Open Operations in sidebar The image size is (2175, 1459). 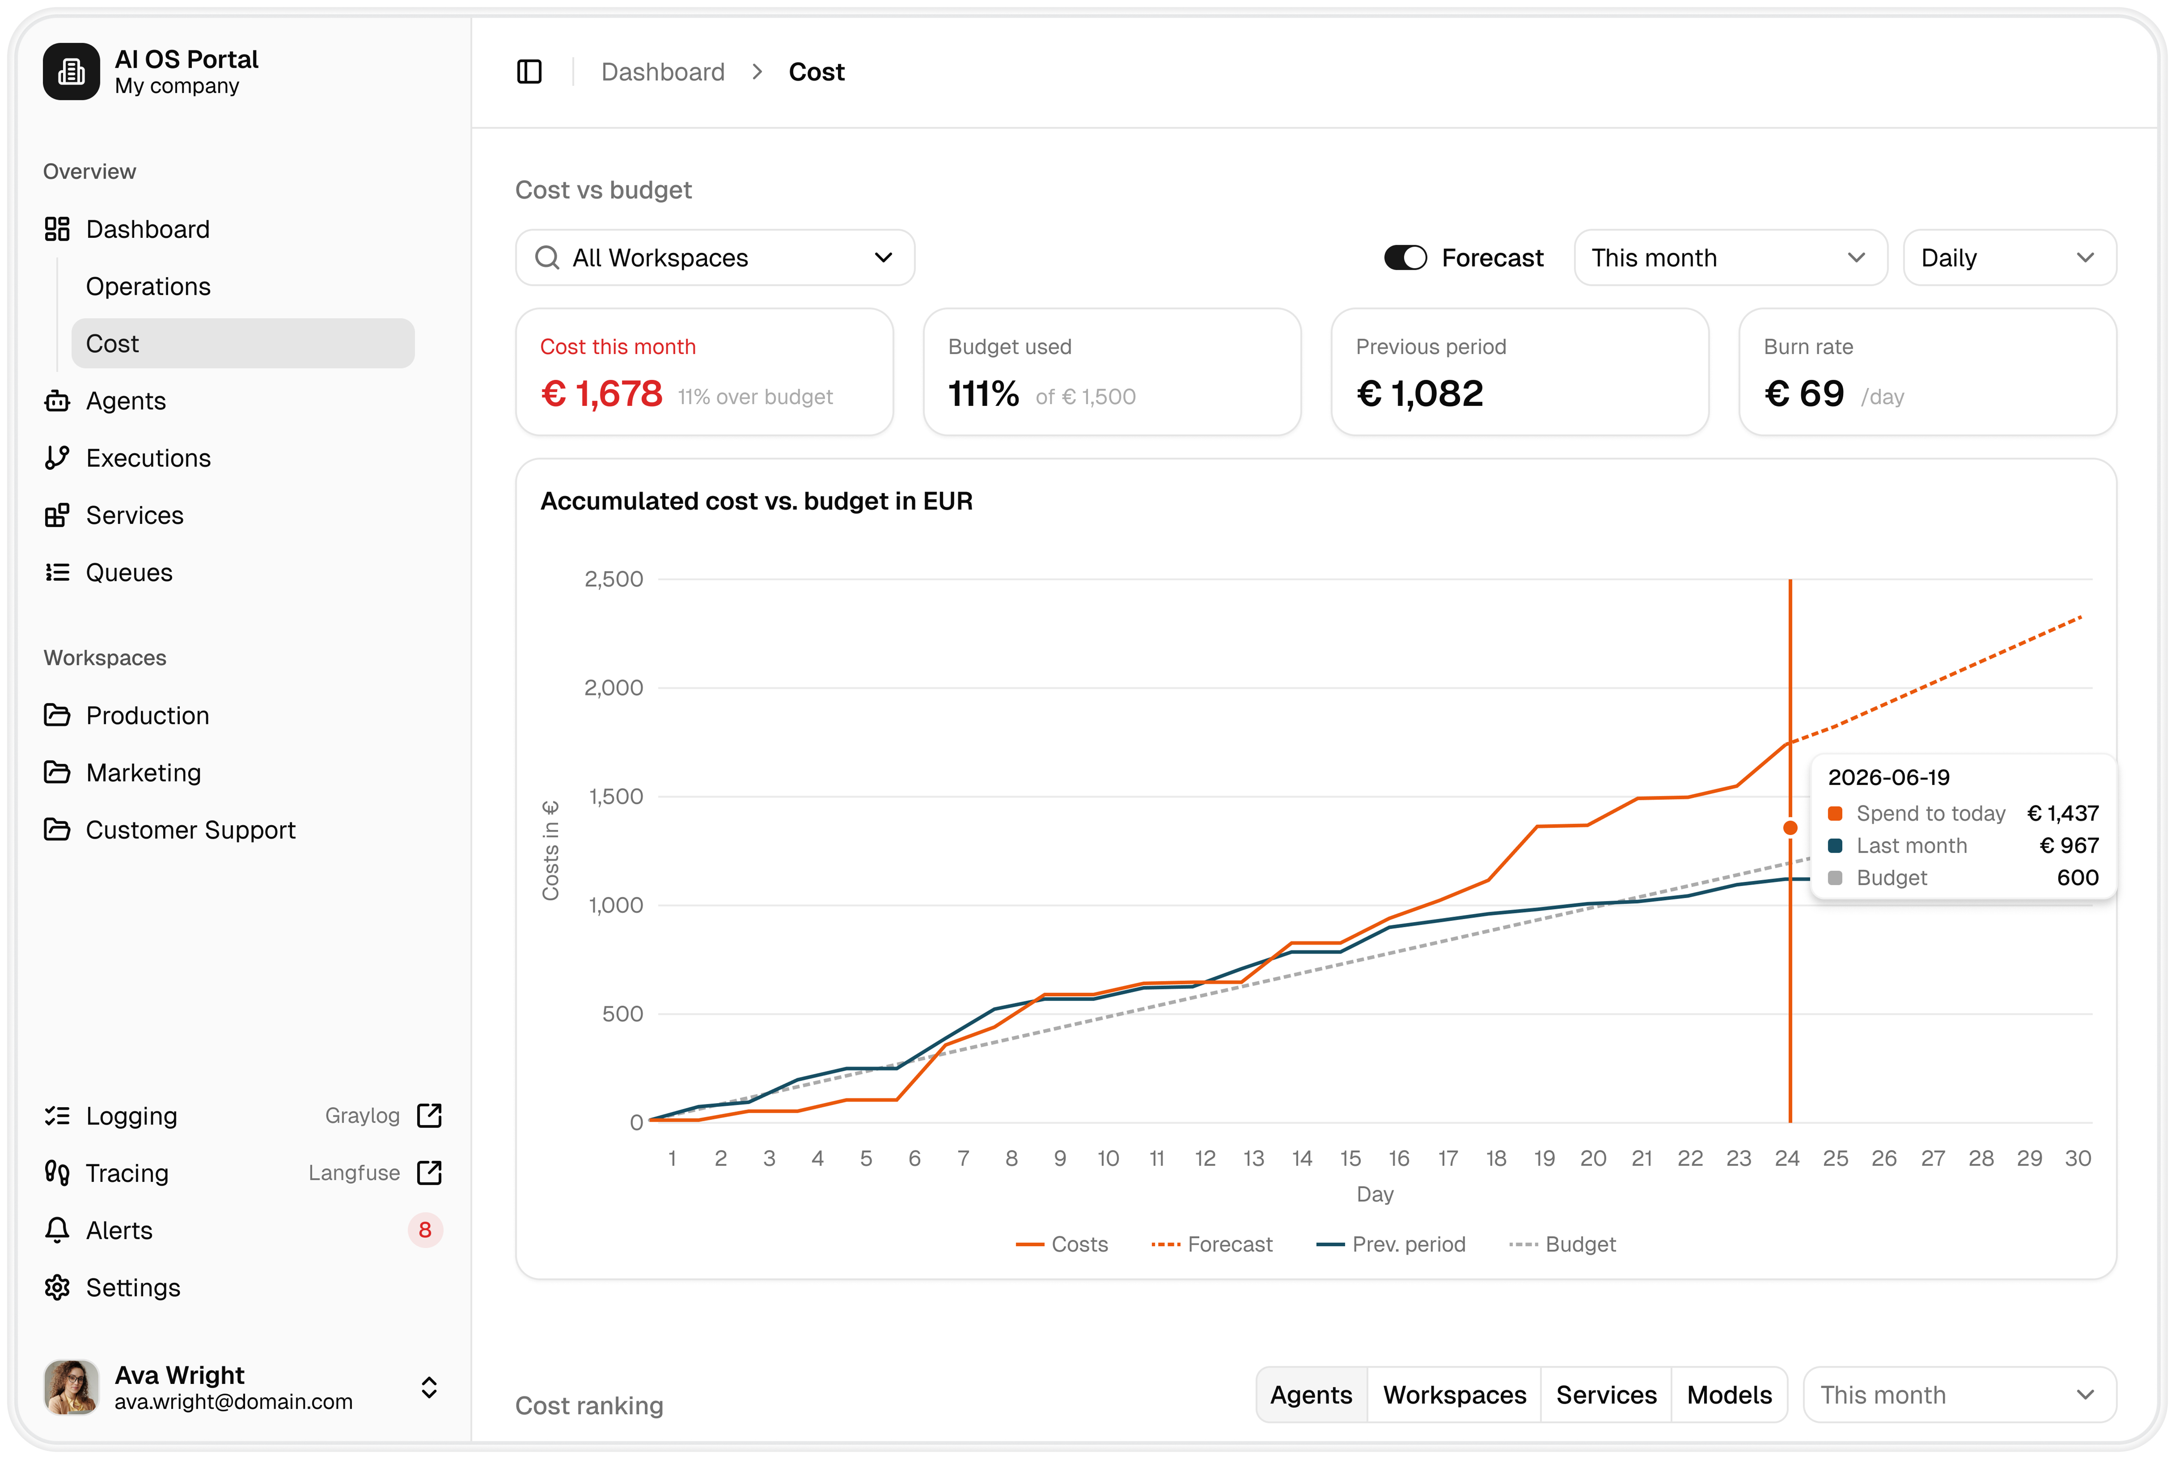click(149, 287)
